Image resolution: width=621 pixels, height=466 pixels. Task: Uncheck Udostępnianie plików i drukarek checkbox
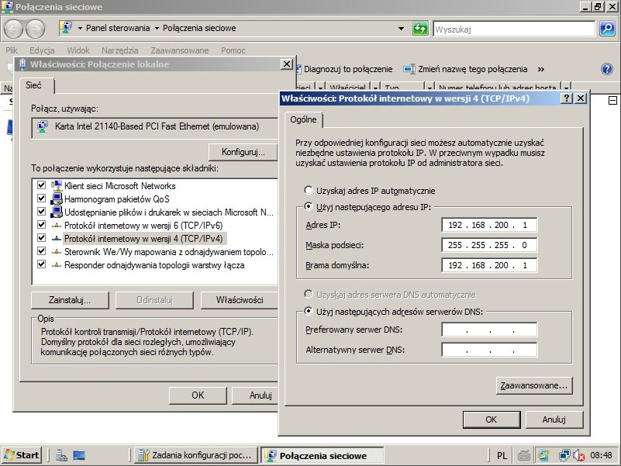click(x=42, y=211)
